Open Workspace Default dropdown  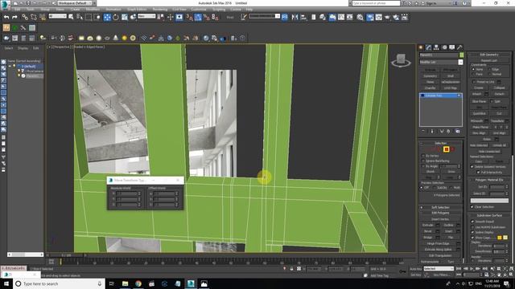[75, 3]
